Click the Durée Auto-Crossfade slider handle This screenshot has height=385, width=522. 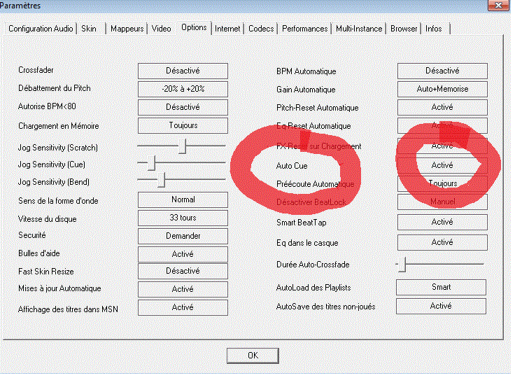[402, 264]
